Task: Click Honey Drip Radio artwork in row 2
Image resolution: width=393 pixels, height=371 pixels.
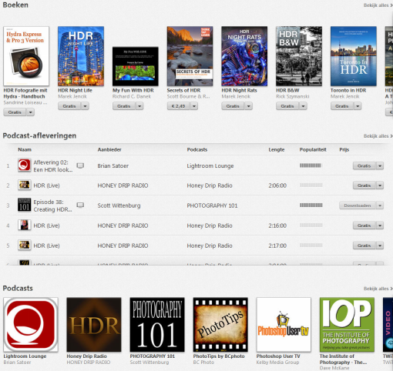Action: (x=25, y=185)
